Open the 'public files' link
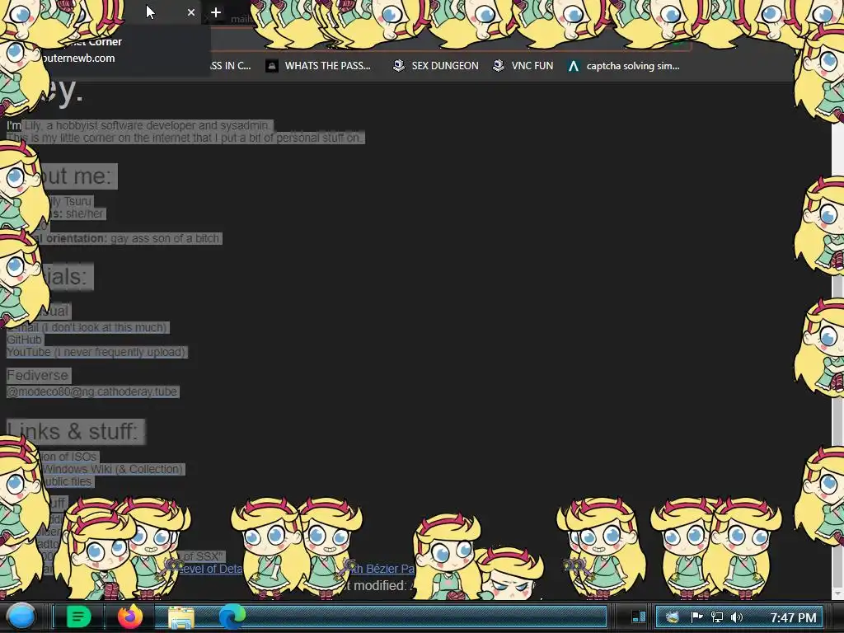 (67, 481)
